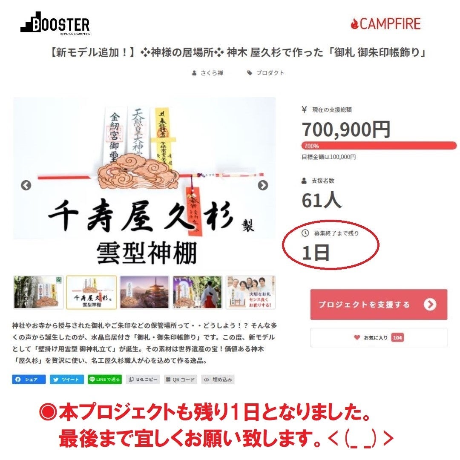Open the 埋め込み embed option

[x=218, y=379]
